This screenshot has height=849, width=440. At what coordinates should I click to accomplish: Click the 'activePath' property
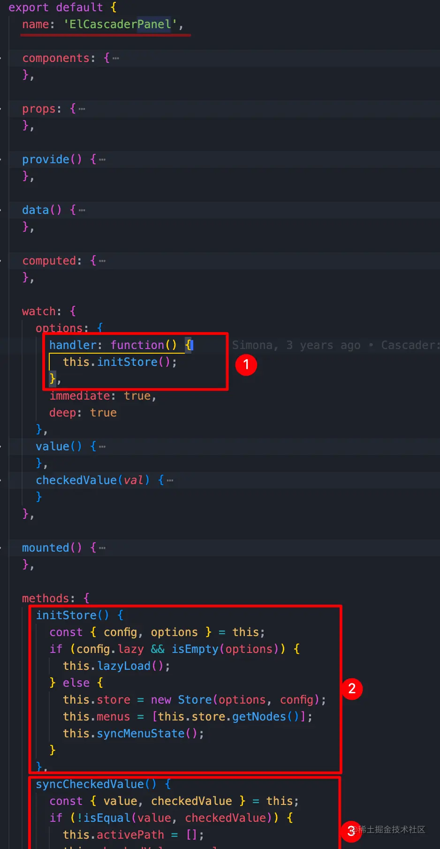click(x=130, y=835)
